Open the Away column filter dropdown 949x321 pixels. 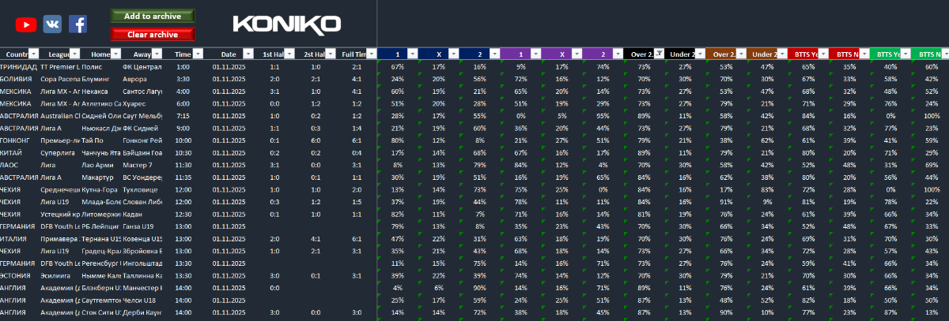[x=157, y=54]
